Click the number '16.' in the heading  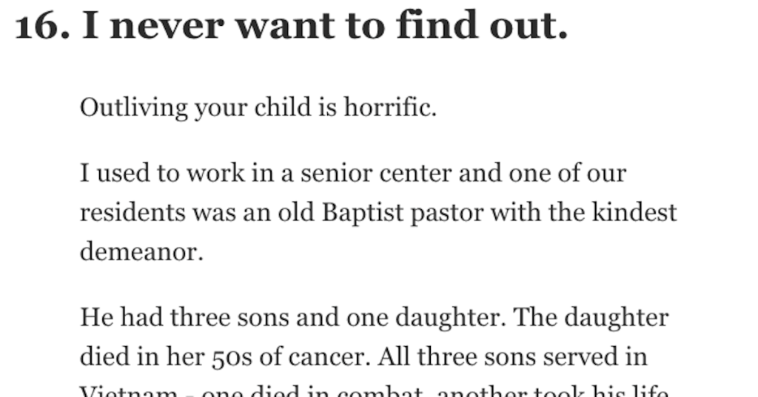42,26
